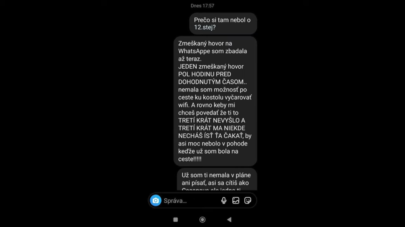Tap the Android back triangle button
The width and height of the screenshot is (405, 227).
(229, 219)
